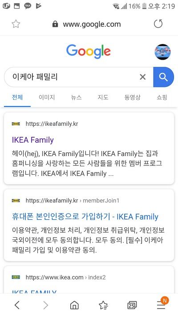This screenshot has height=317, width=178.
Task: Show the 25 open tabs
Action: (x=132, y=305)
